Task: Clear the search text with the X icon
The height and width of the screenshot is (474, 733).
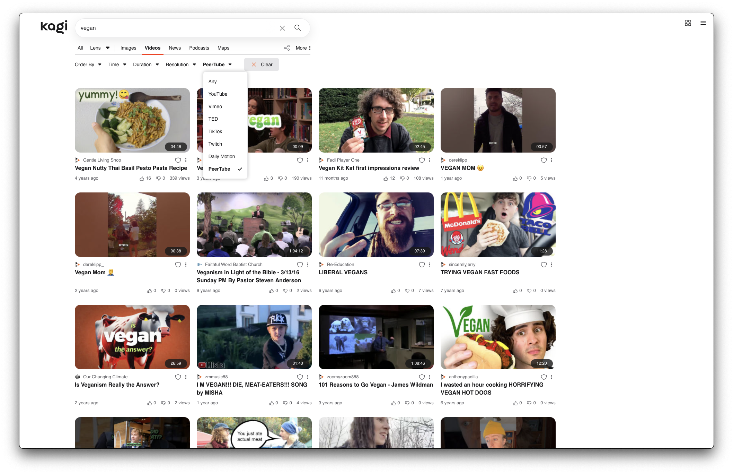Action: pos(282,28)
